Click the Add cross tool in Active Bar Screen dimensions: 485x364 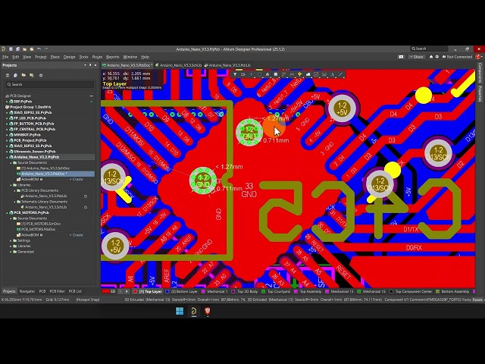[251, 74]
